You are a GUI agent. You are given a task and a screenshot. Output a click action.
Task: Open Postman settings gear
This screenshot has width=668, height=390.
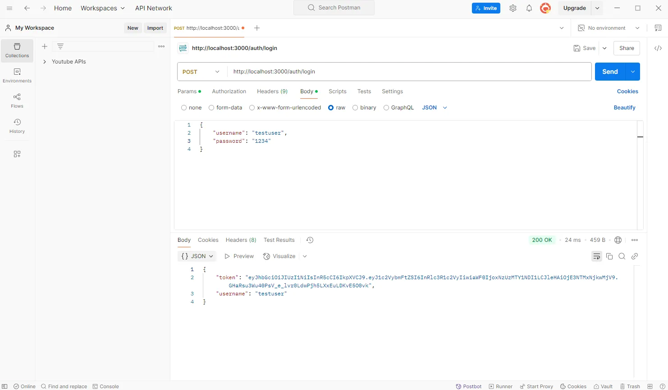[513, 8]
